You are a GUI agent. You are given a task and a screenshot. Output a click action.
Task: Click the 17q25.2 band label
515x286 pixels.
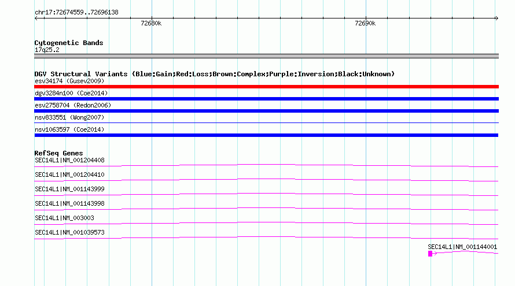pyautogui.click(x=47, y=50)
